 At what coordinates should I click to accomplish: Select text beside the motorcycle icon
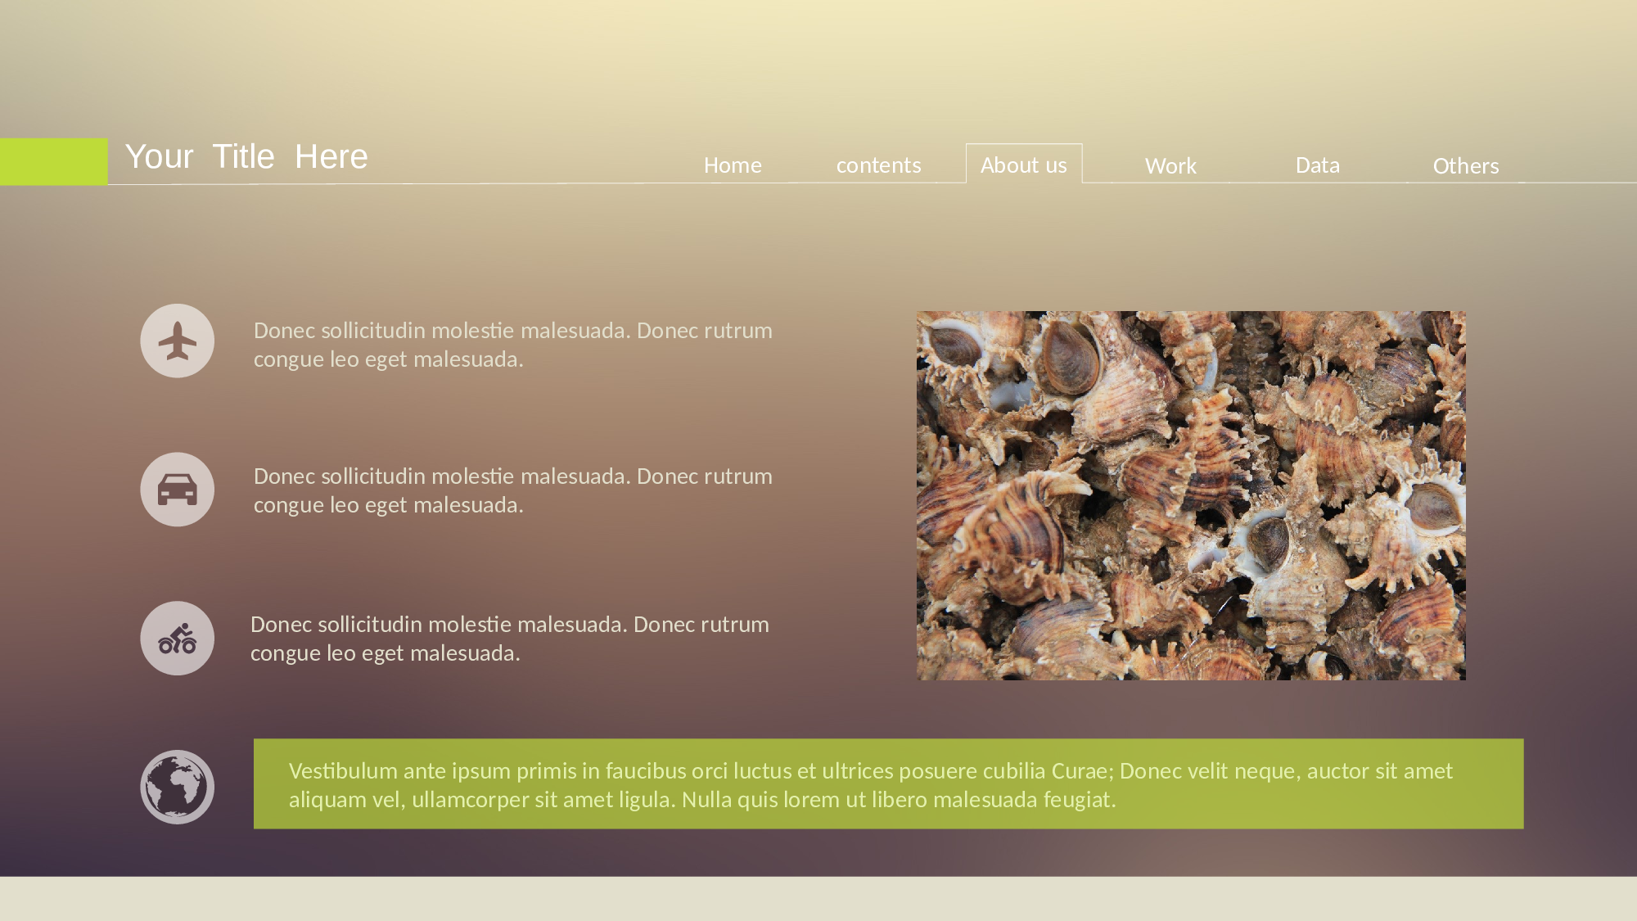click(x=509, y=639)
